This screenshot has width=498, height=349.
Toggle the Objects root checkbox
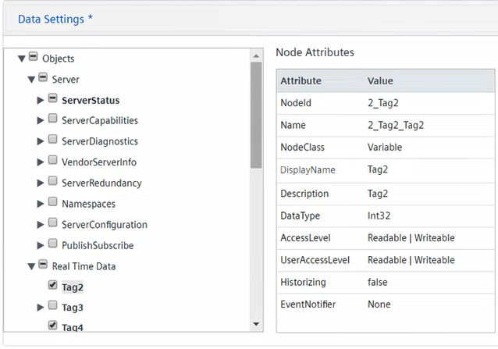point(33,57)
